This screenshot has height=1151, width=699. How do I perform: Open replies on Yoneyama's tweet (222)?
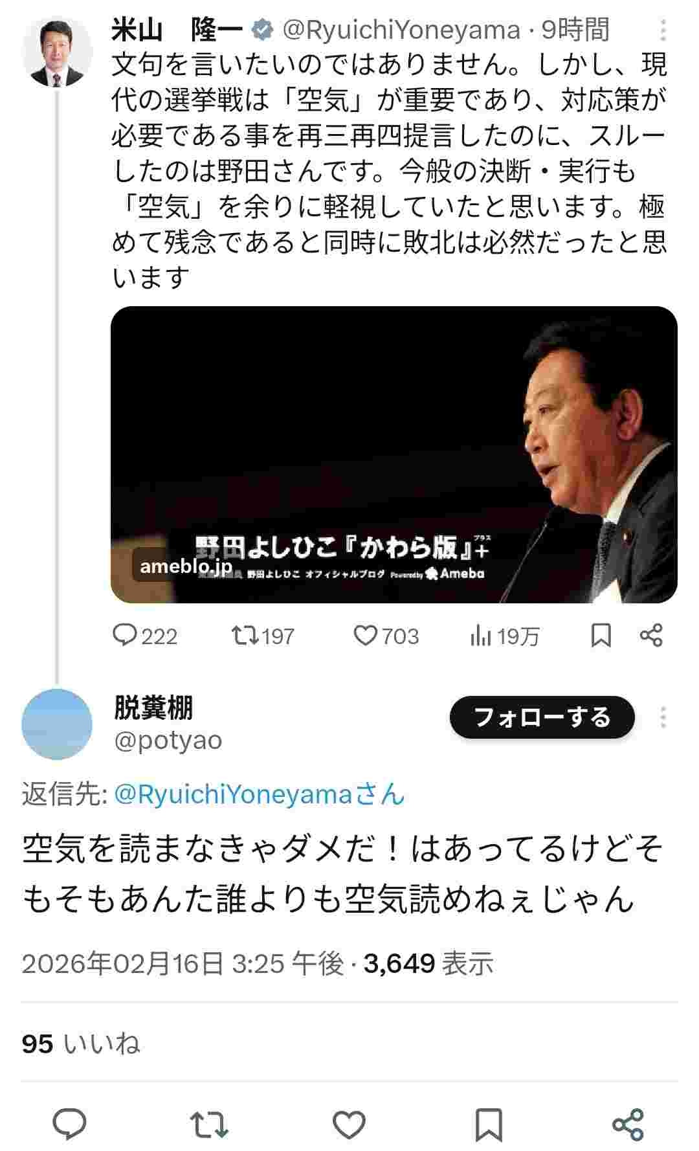click(145, 636)
